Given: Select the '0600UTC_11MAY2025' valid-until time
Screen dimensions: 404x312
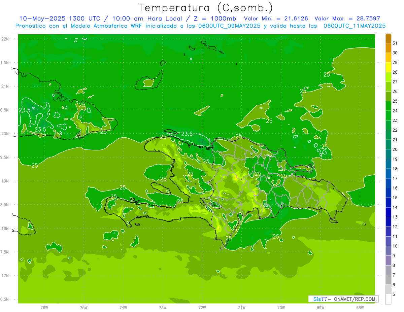Looking at the screenshot, I should (355, 26).
